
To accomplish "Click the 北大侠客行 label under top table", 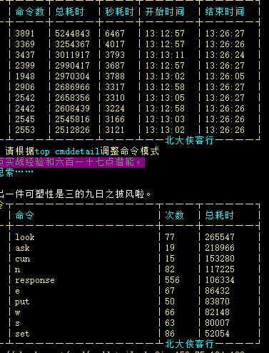I will coord(189,140).
